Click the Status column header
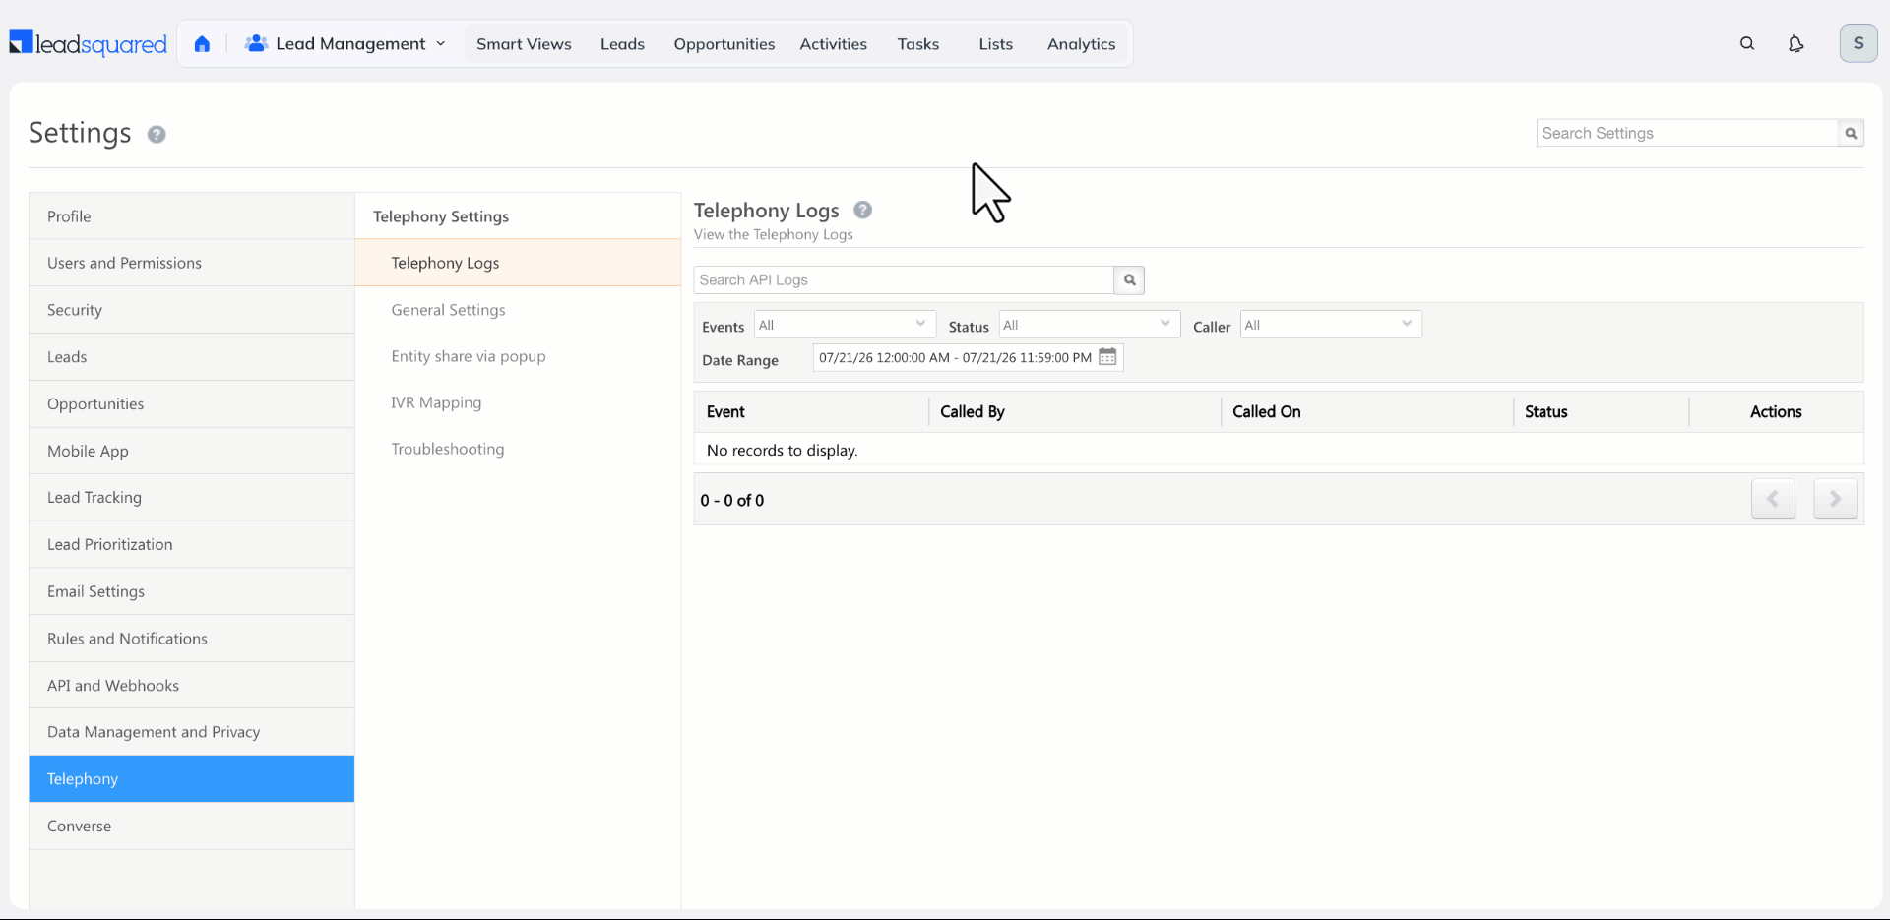This screenshot has height=920, width=1890. pos(1545,412)
